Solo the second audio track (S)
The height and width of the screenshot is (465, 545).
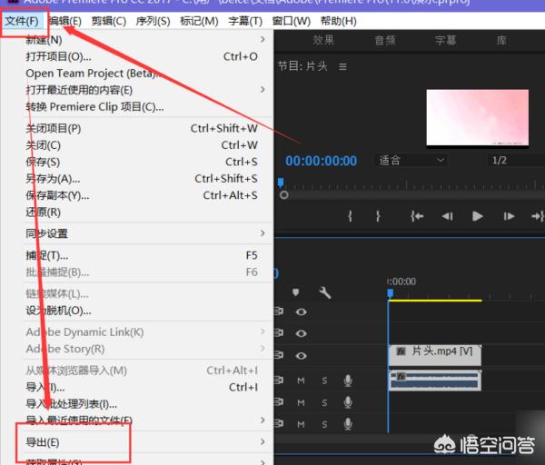tap(324, 403)
